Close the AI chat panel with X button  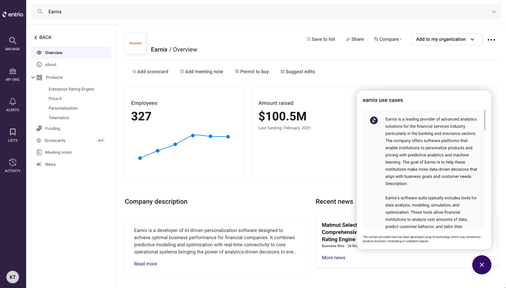pyautogui.click(x=482, y=265)
